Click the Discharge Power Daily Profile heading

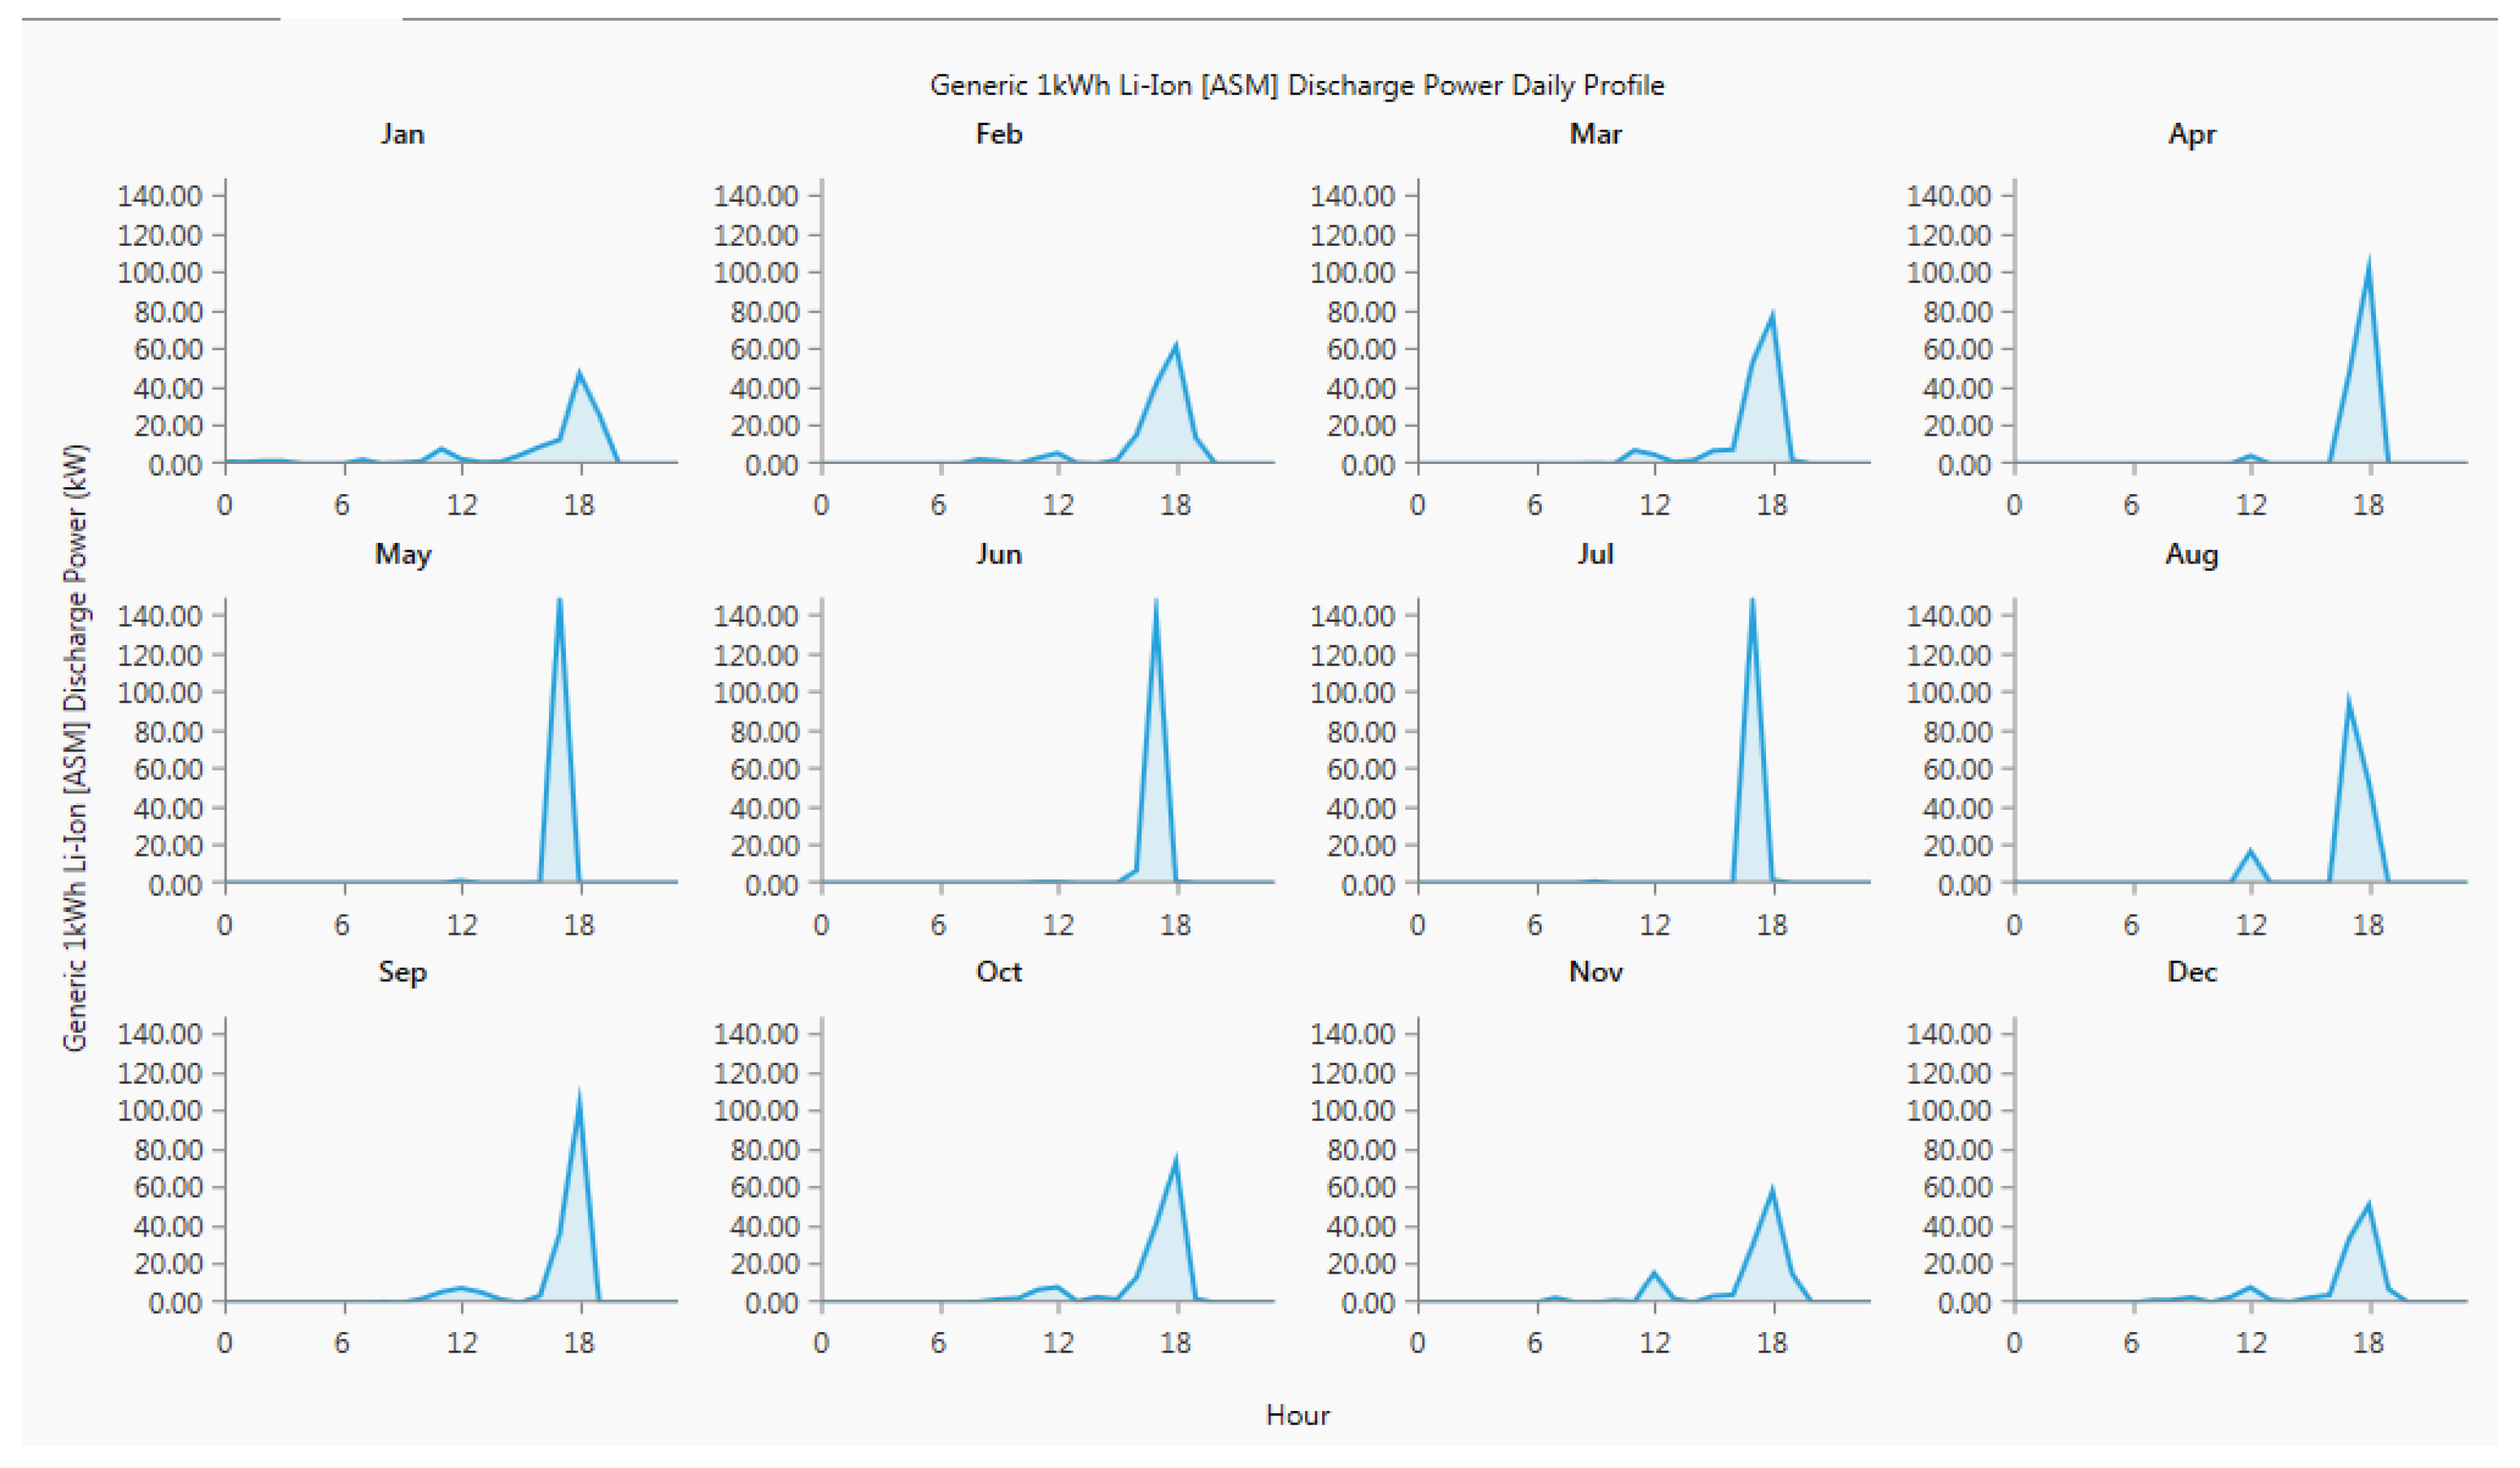[x=1296, y=85]
